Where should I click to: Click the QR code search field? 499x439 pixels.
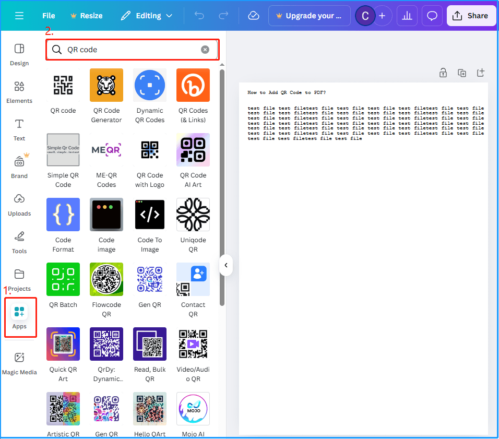click(x=133, y=50)
